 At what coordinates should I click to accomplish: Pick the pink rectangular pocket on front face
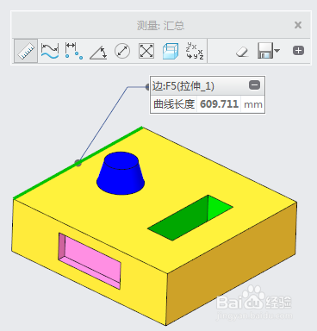click(90, 260)
